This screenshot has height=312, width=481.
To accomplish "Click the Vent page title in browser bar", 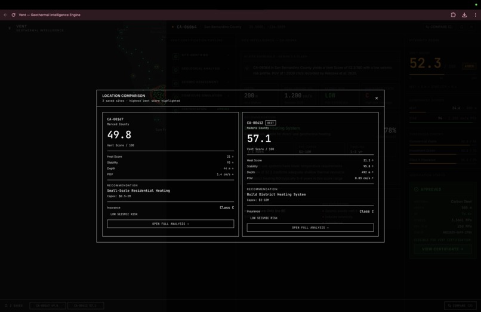I will click(x=50, y=15).
